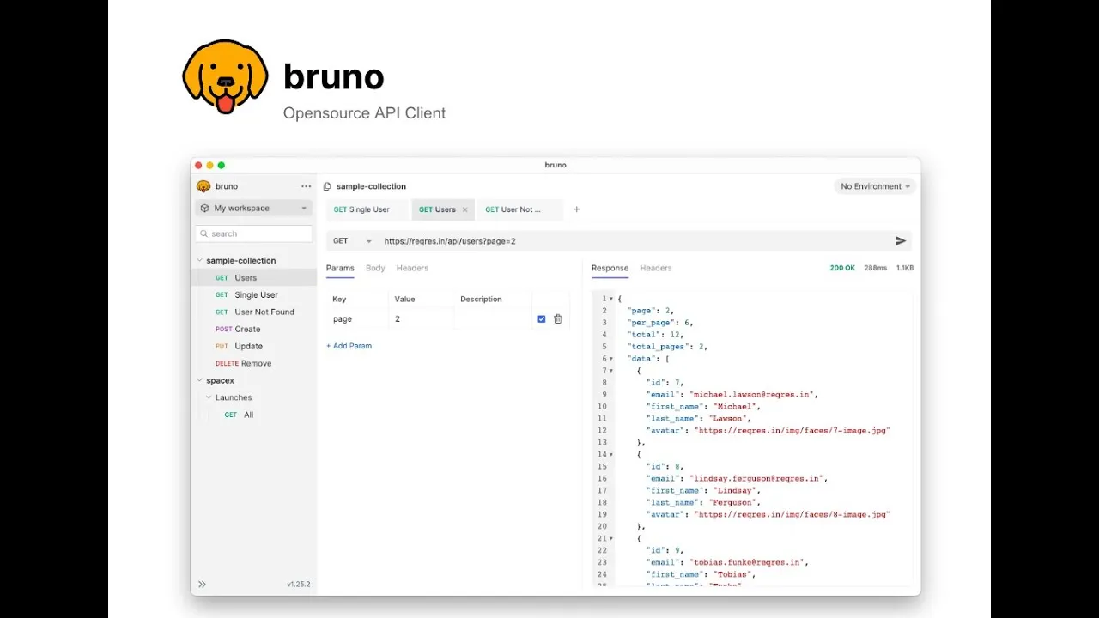Send the request with the arrow icon
1099x618 pixels.
click(901, 241)
